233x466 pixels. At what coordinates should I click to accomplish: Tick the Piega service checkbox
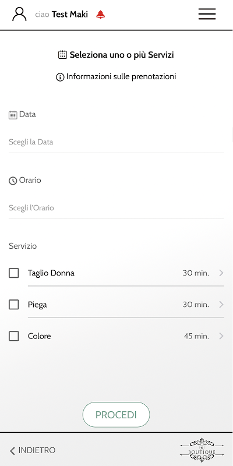(x=13, y=305)
